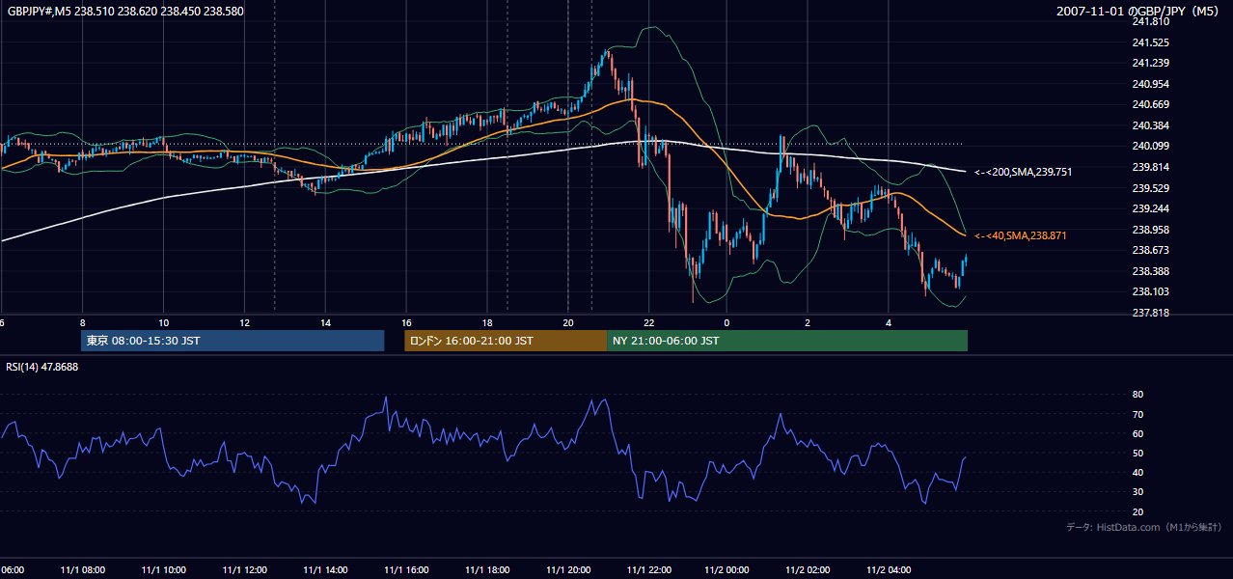Click hour label 22 under price chart
This screenshot has height=579, width=1233.
(648, 322)
